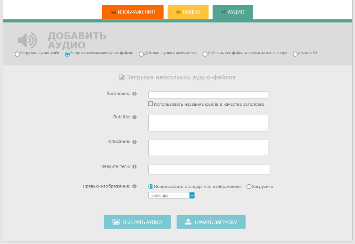The image size is (355, 244).
Task: Click inside the Описание text area
Action: tap(208, 148)
